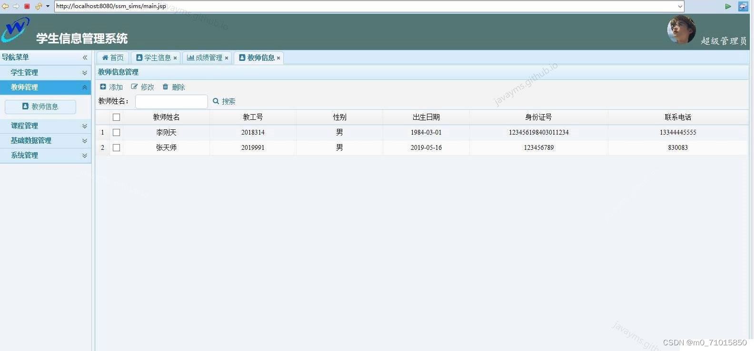
Task: Click ID number 123456789
Action: (539, 147)
